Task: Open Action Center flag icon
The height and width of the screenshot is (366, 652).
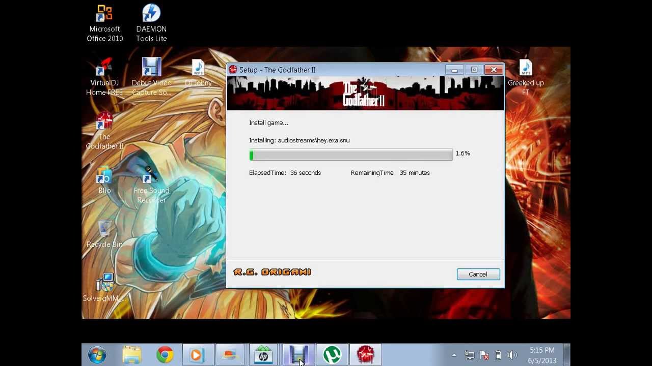Action: [484, 355]
